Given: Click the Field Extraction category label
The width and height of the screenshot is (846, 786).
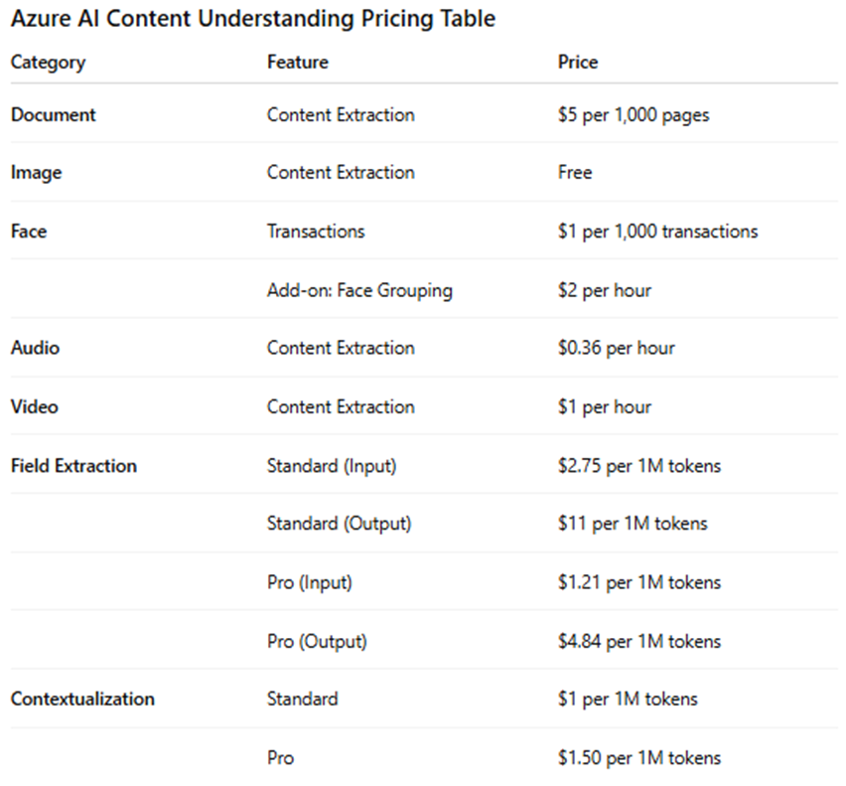Looking at the screenshot, I should 73,466.
